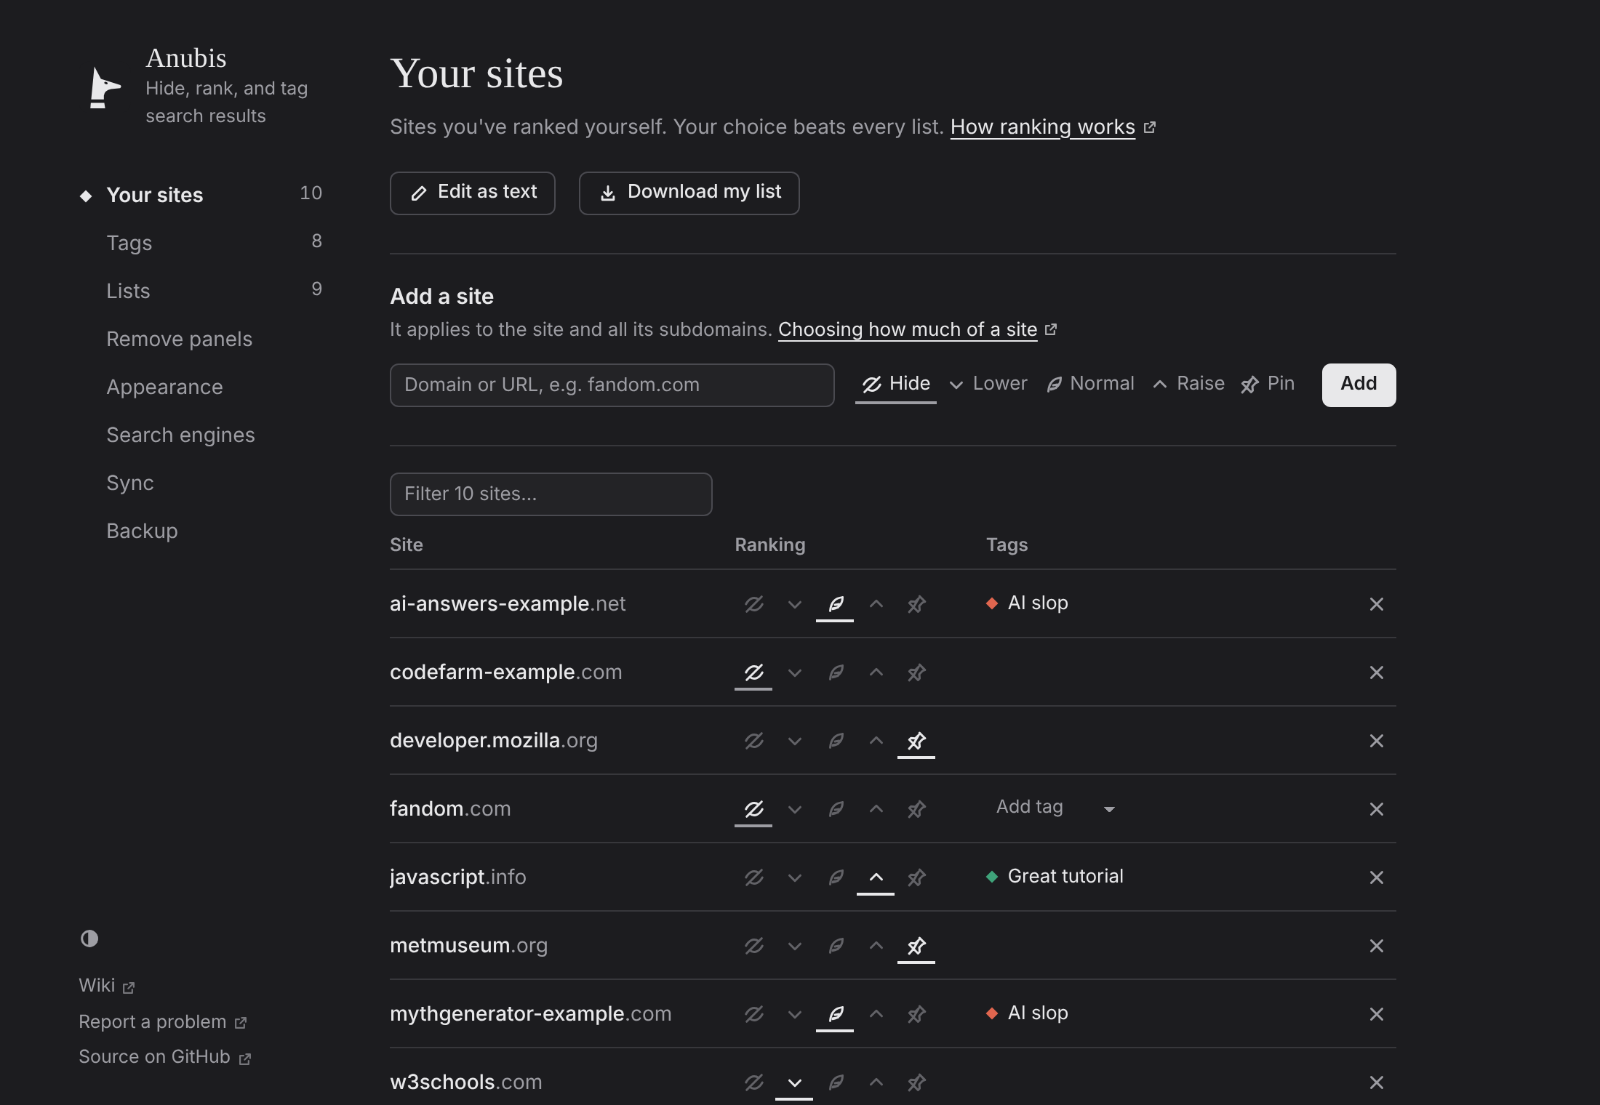The image size is (1600, 1105).
Task: Remove ai-answers-example.net with its X icon
Action: tap(1376, 604)
